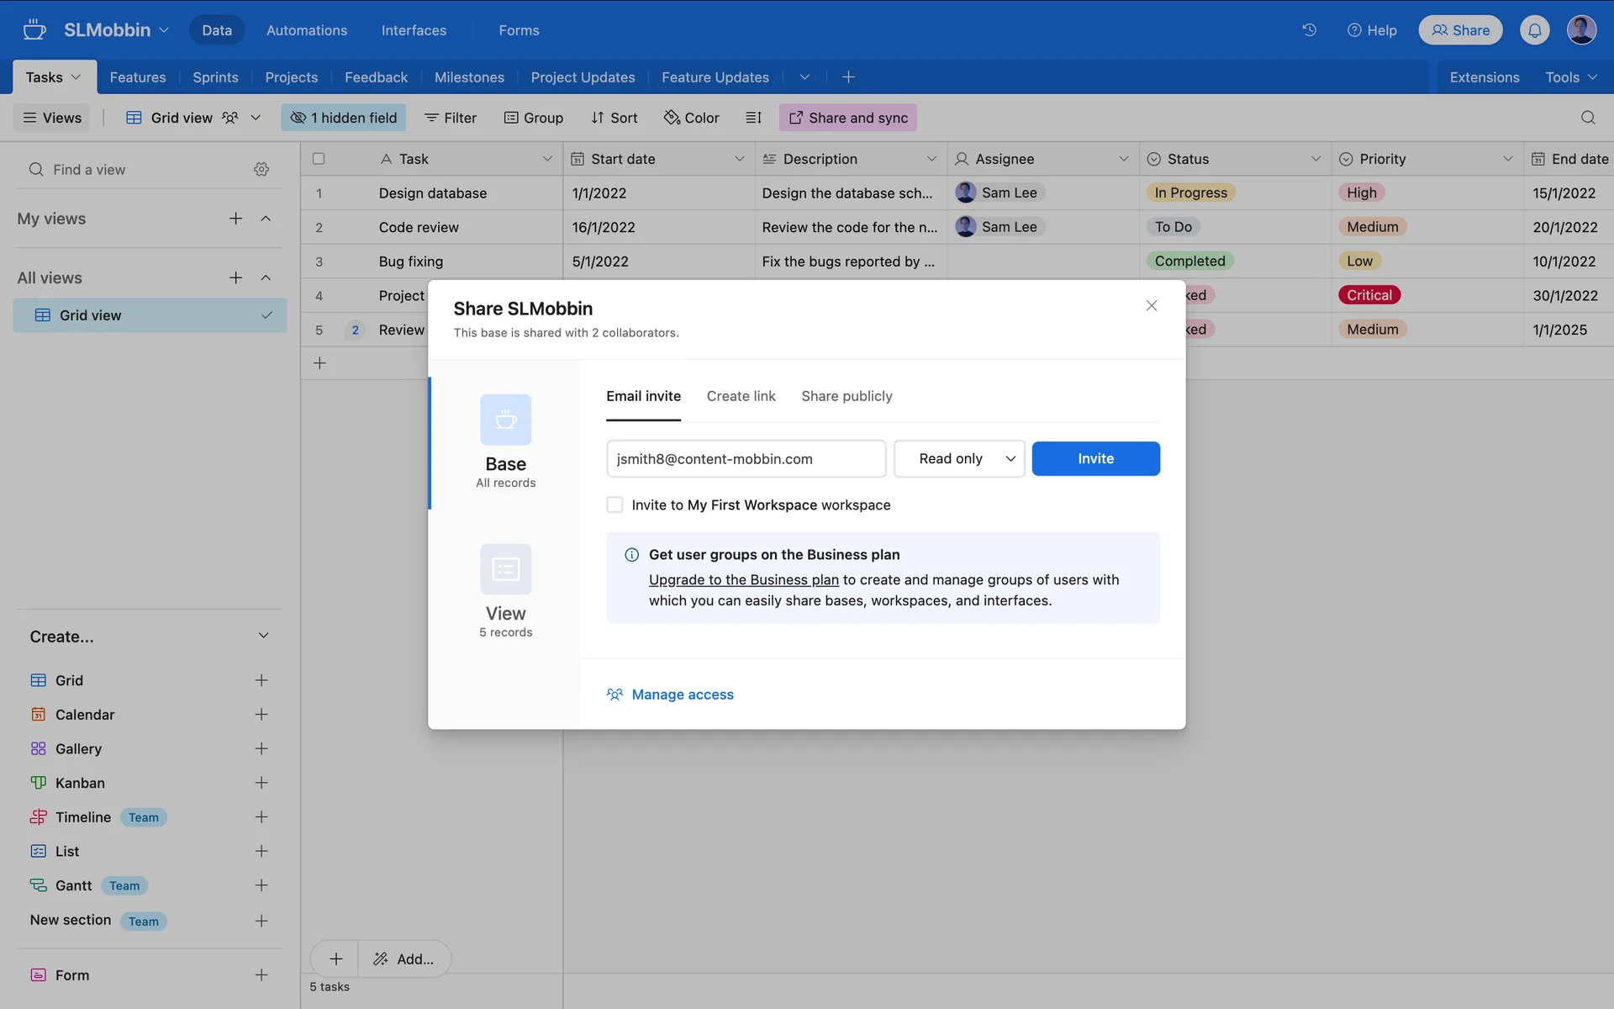
Task: Click the notifications bell icon
Action: click(1534, 30)
